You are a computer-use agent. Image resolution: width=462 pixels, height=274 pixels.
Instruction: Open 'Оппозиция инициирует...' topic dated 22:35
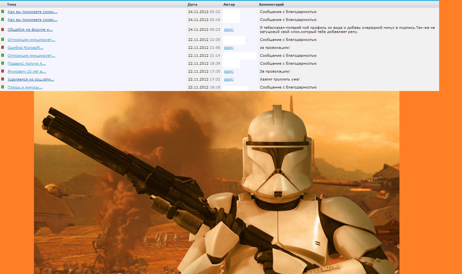coord(31,40)
